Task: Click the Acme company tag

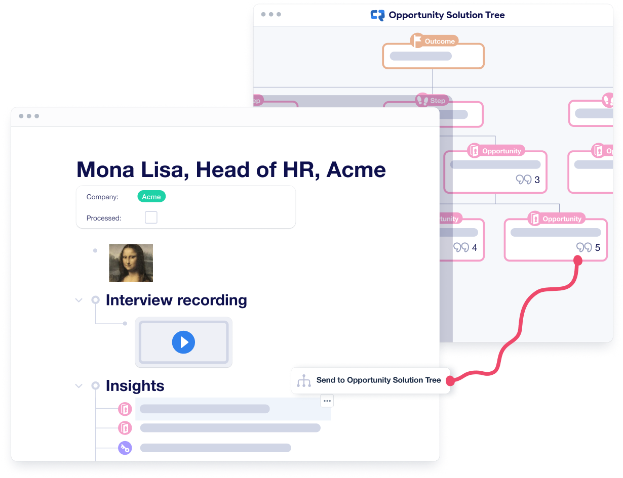Action: [x=151, y=197]
